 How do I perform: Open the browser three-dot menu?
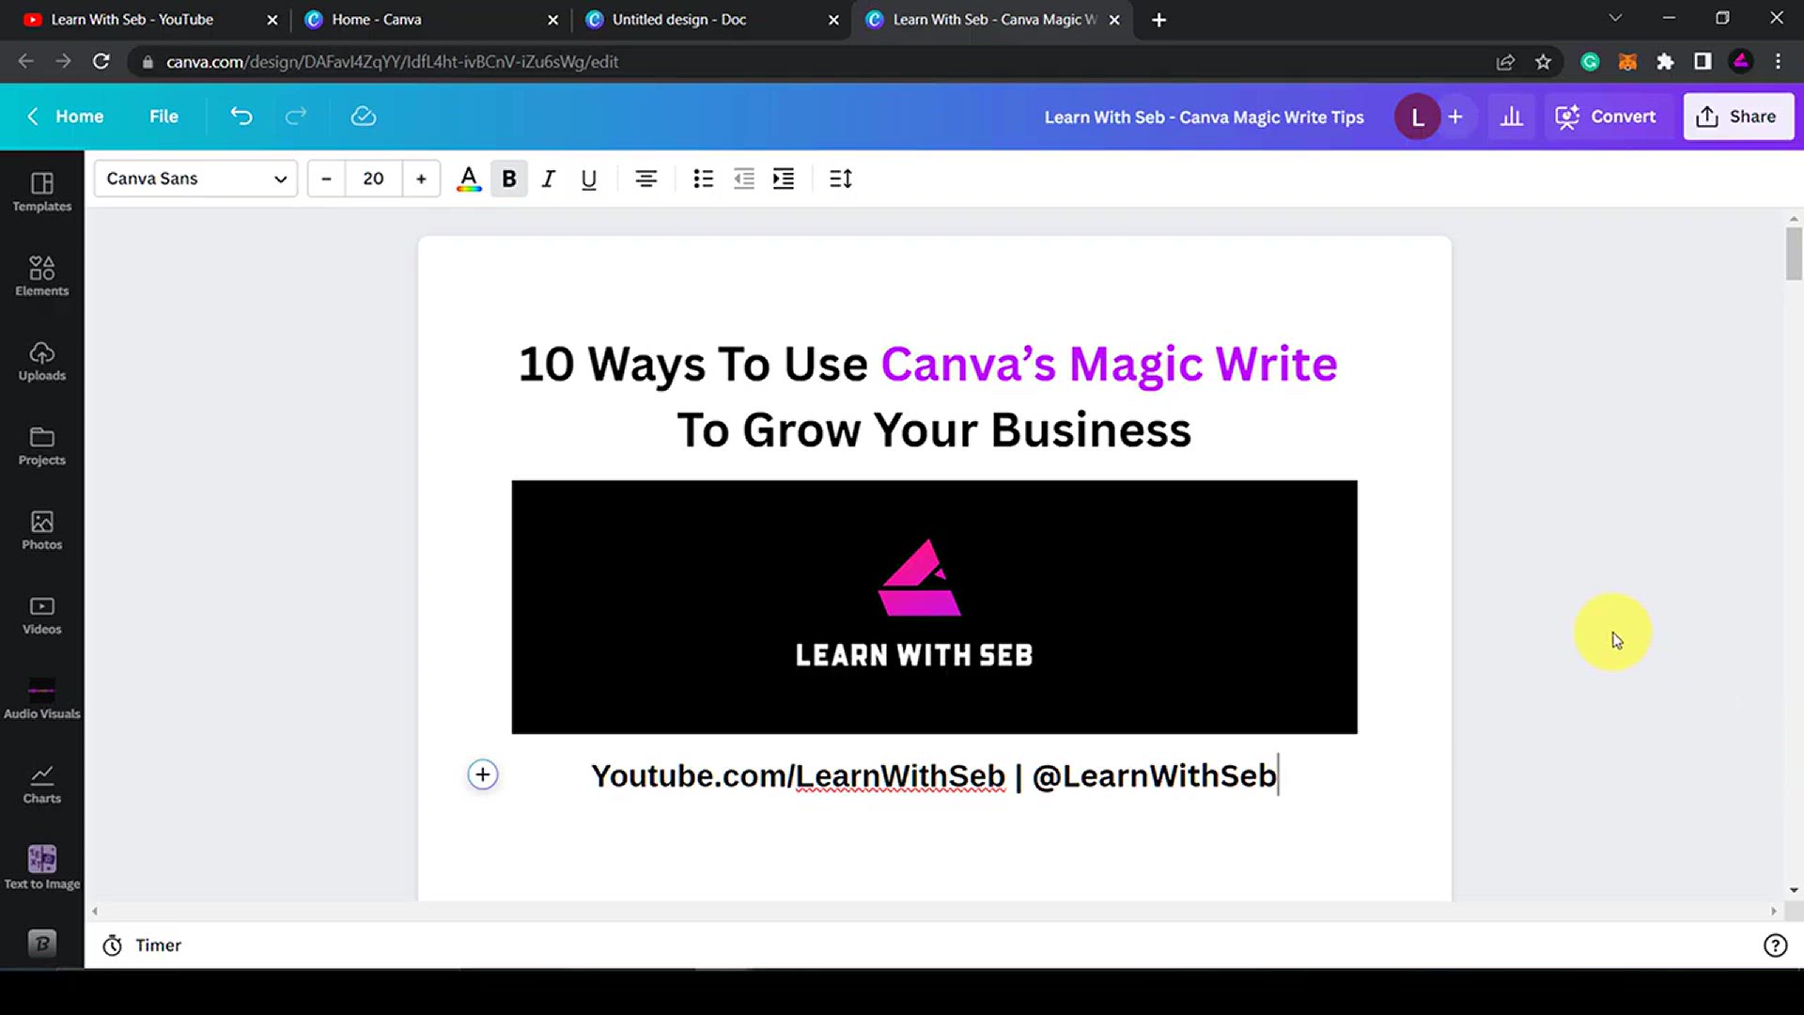[1778, 61]
